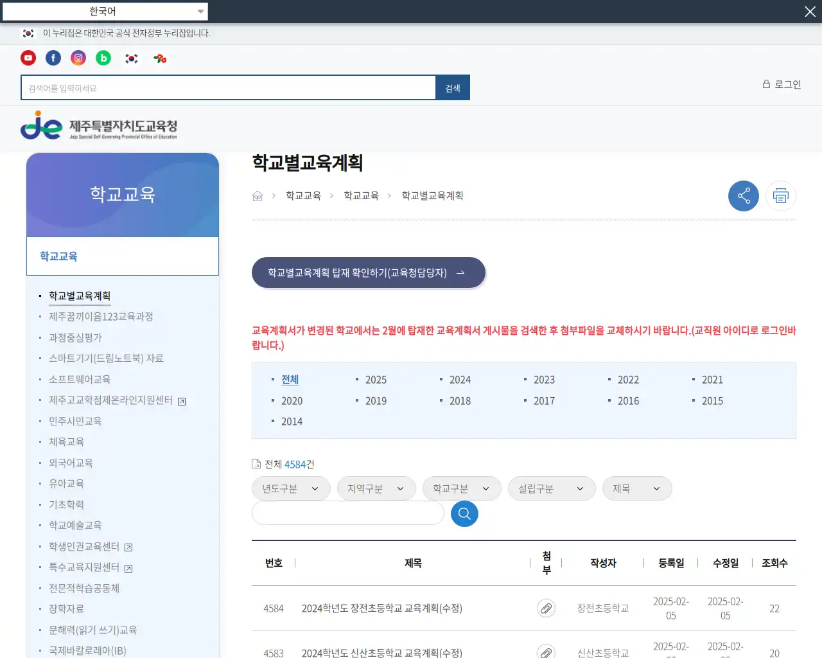Click the board keyword input field
The image size is (822, 658).
(x=348, y=513)
